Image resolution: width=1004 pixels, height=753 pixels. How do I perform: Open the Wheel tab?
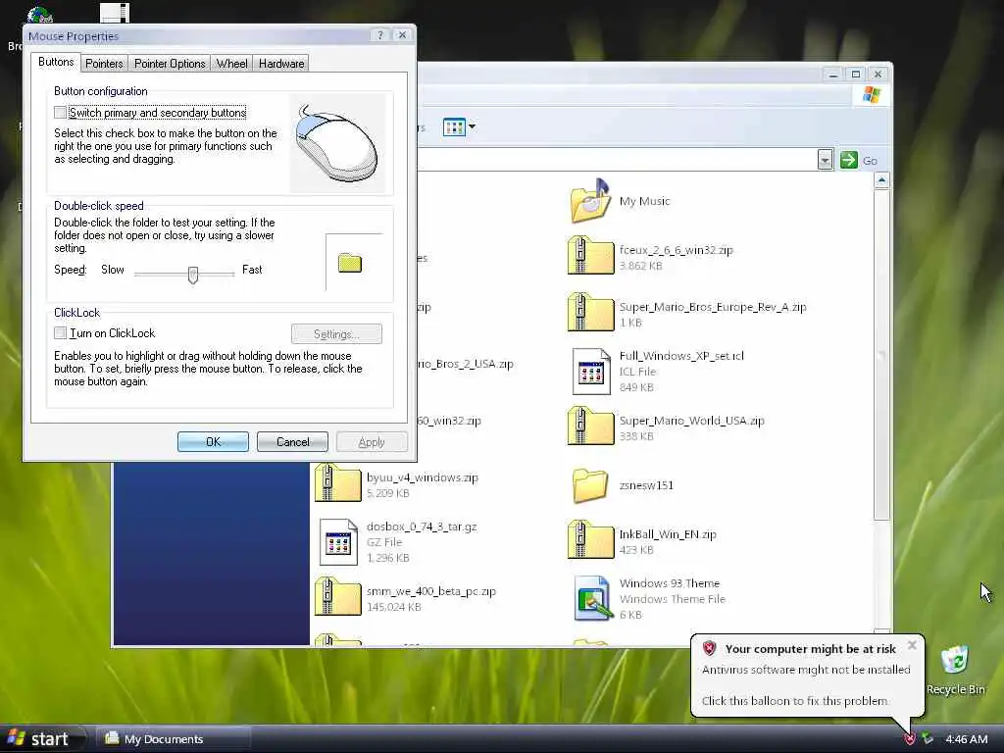(x=231, y=64)
